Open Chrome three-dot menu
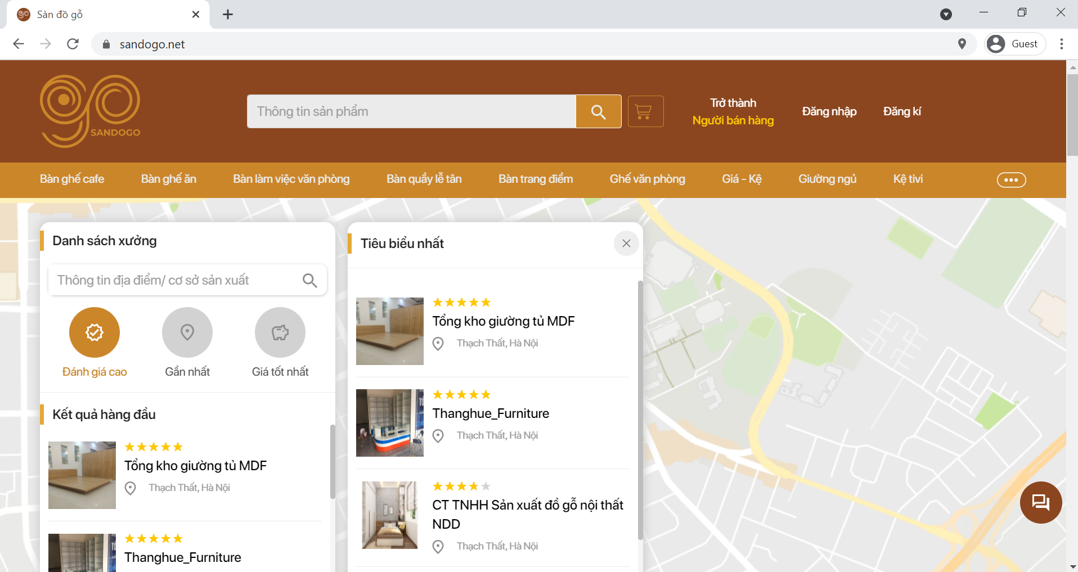Image resolution: width=1078 pixels, height=572 pixels. point(1062,44)
